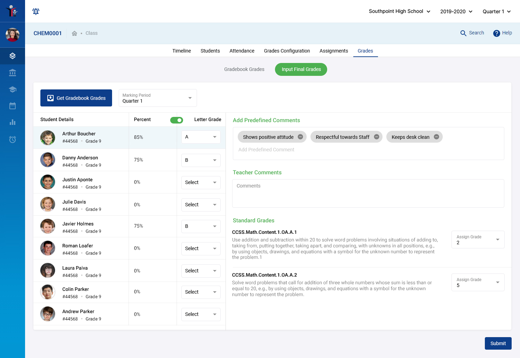Click the Help question mark icon
520x358 pixels.
pyautogui.click(x=497, y=33)
